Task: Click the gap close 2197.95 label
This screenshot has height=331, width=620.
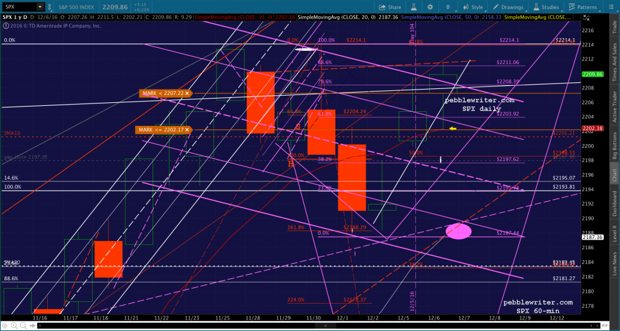Action: point(26,157)
